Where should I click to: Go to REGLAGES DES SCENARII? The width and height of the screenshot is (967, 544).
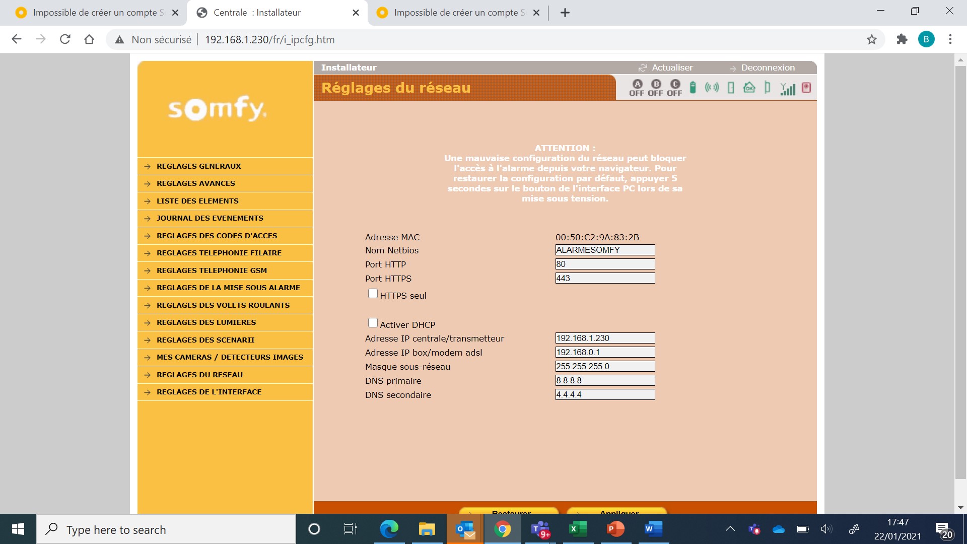(x=225, y=340)
